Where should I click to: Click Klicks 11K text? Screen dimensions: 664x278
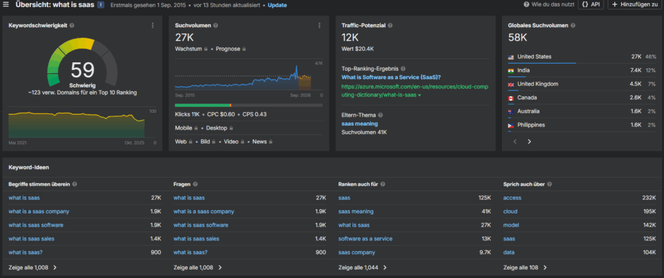click(x=187, y=114)
